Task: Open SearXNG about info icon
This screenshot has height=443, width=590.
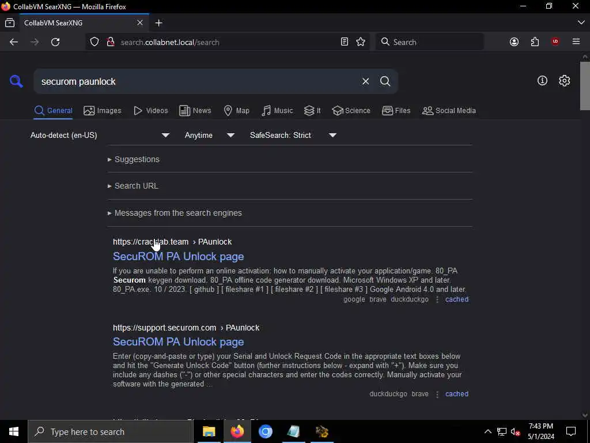Action: [x=542, y=81]
